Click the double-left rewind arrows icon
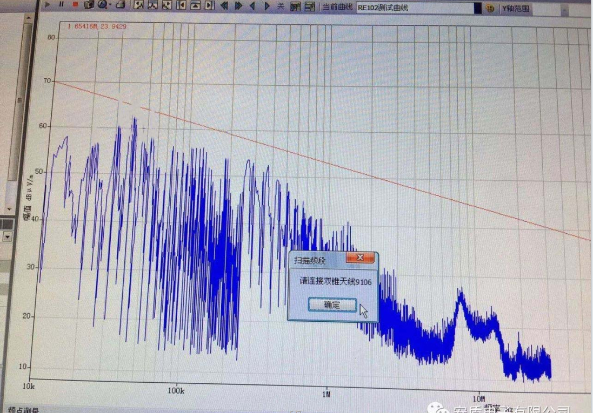This screenshot has width=593, height=413. [x=224, y=6]
